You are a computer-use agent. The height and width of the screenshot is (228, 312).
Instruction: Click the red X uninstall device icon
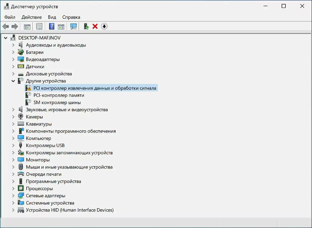click(x=95, y=26)
